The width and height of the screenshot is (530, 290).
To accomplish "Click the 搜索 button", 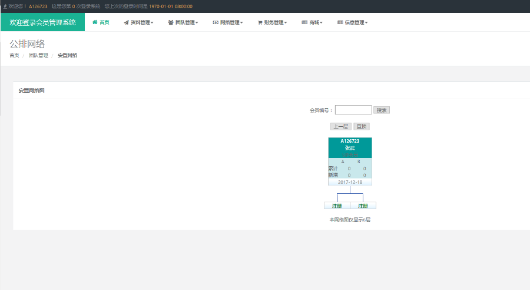I will [x=382, y=110].
